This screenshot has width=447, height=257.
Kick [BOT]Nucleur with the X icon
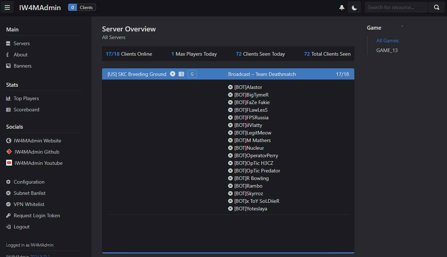(230, 148)
